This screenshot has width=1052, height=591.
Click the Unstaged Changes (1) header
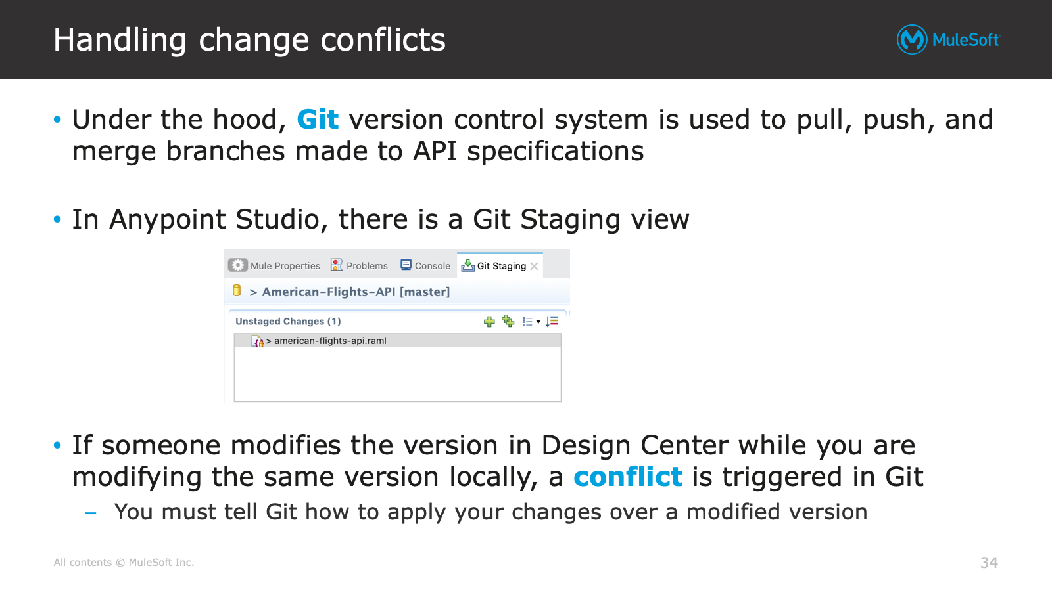[x=288, y=321]
